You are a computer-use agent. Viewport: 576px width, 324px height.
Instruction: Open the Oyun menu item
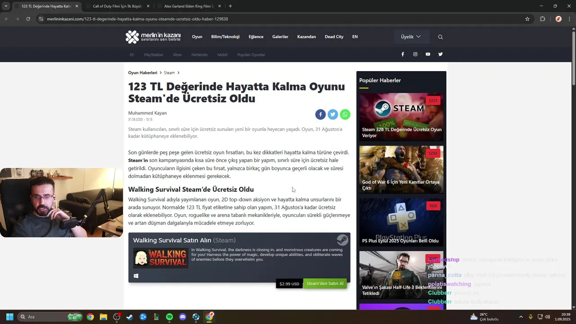(197, 37)
